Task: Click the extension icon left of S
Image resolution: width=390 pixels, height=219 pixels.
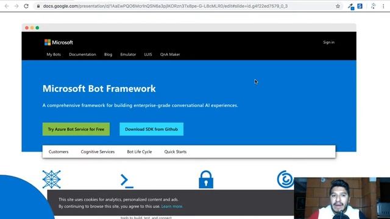Action: 351,7
